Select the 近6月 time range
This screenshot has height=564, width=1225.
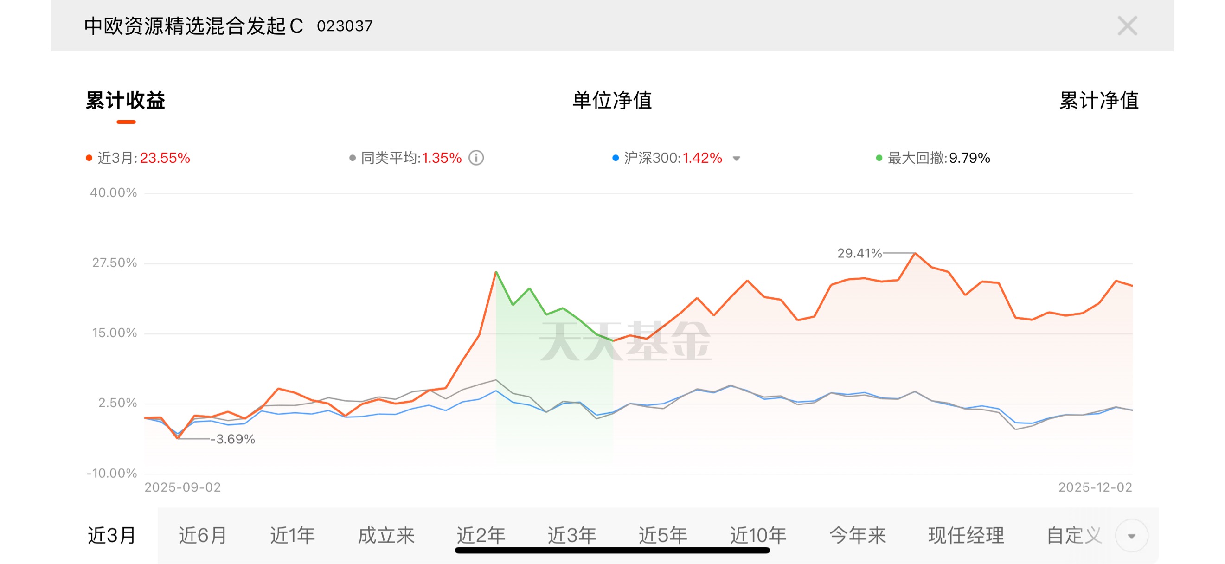[x=203, y=535]
